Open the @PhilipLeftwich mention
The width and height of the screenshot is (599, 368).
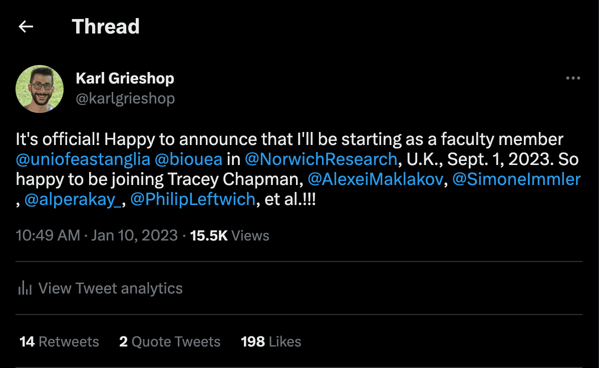193,199
